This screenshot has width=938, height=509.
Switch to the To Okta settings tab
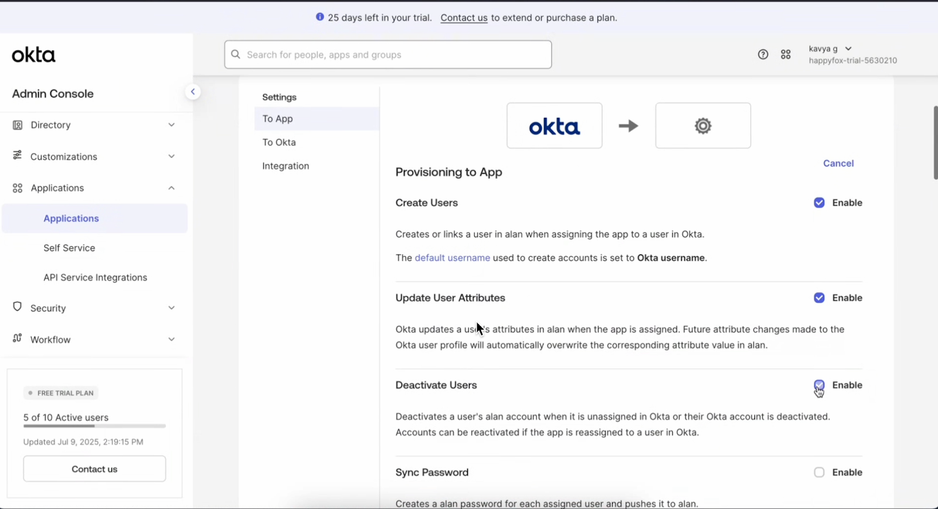[x=279, y=142]
